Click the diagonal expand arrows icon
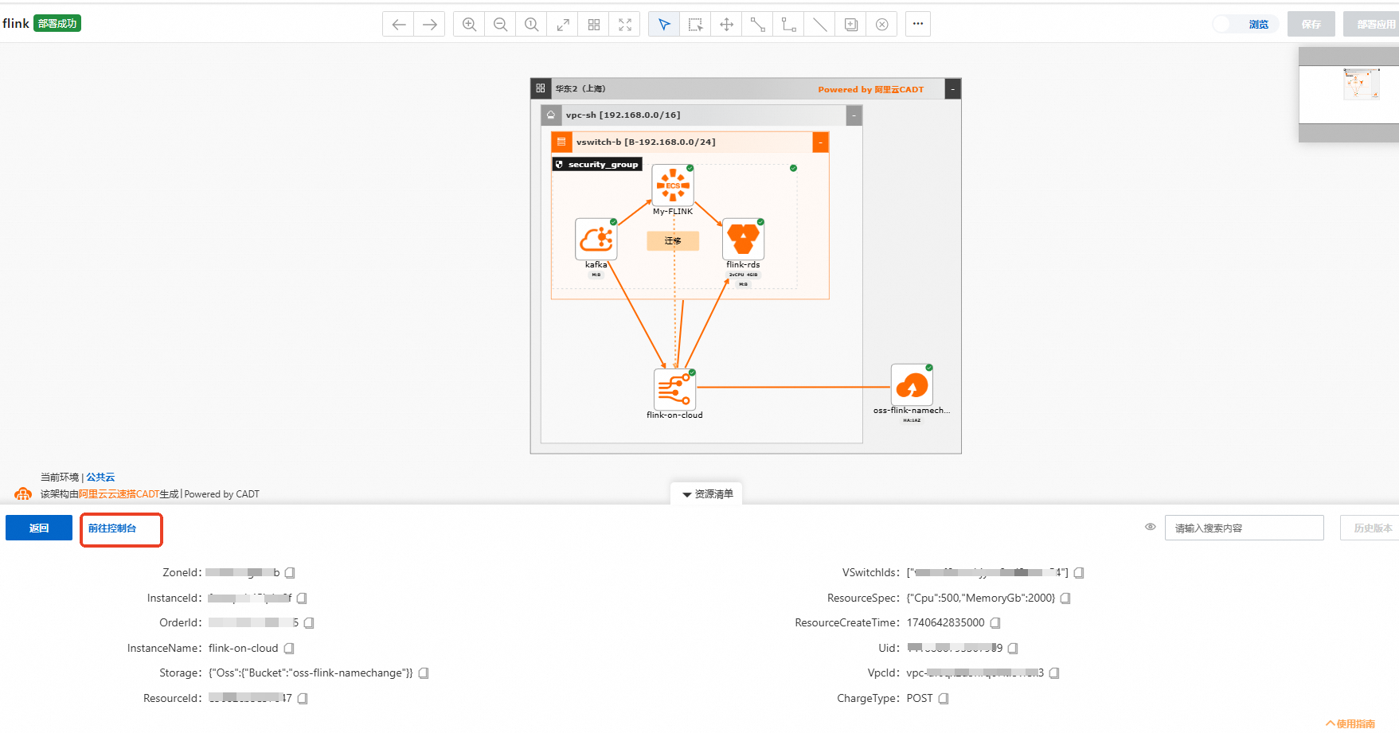Viewport: 1399px width, 733px height. tap(563, 25)
